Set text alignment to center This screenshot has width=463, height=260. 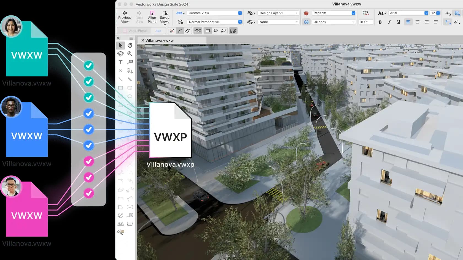coord(418,22)
